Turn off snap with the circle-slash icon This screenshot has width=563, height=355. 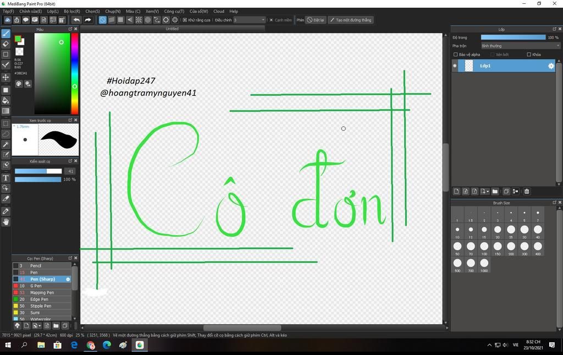tap(102, 20)
